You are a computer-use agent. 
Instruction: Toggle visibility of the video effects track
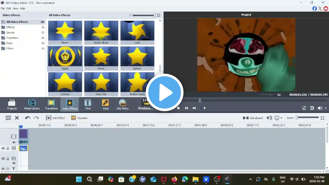coord(3,148)
